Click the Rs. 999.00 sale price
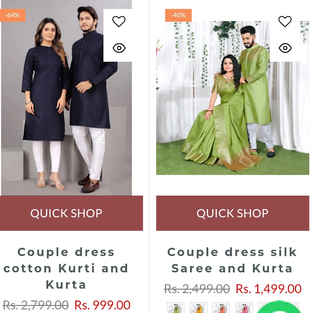Viewport: 313px width, 313px height. click(103, 305)
